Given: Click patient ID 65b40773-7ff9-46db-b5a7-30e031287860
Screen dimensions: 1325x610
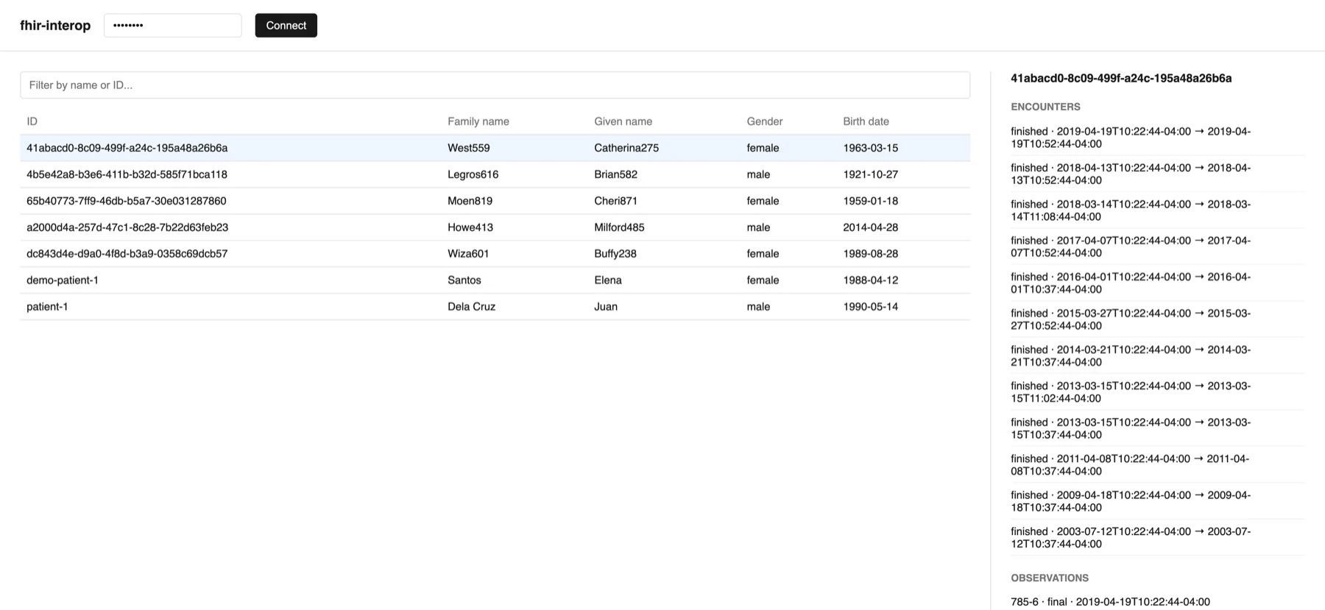Looking at the screenshot, I should (127, 201).
